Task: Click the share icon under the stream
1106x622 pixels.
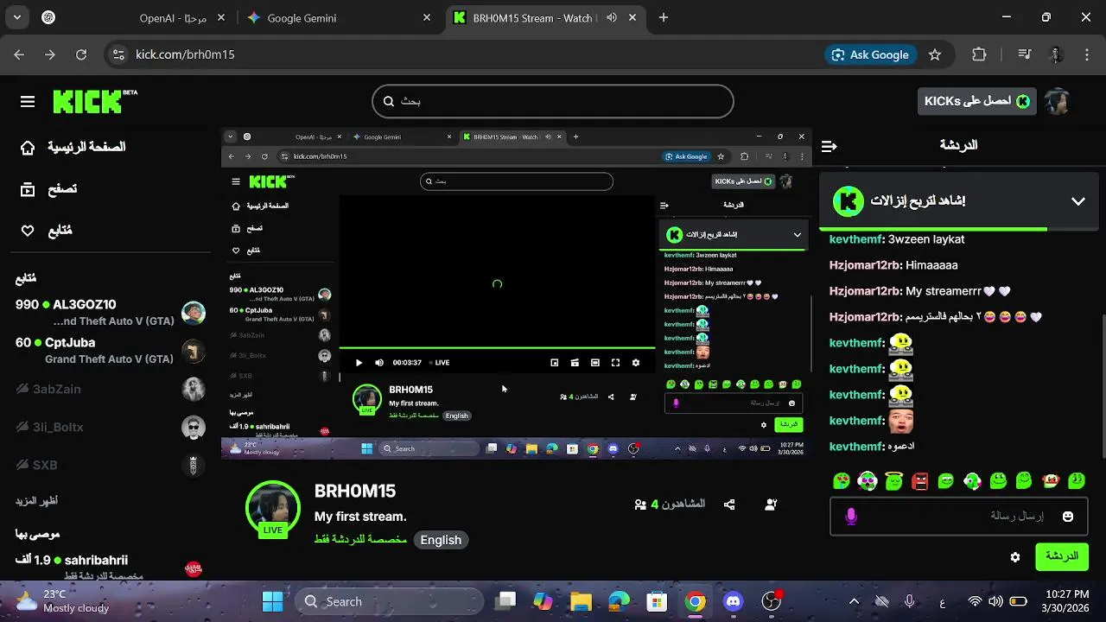Action: click(x=729, y=505)
